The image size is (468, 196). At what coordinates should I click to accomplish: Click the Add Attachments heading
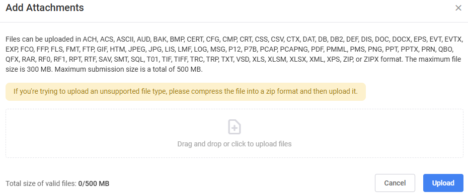tap(45, 8)
